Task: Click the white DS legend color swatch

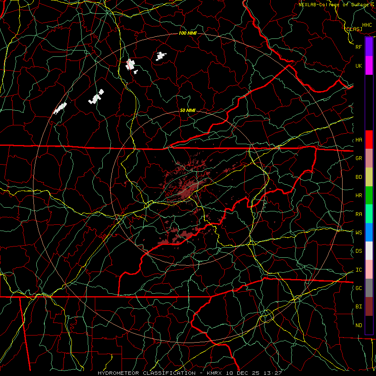Action: click(x=369, y=251)
